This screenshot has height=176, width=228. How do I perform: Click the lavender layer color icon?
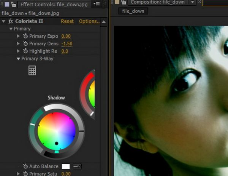[7, 4]
